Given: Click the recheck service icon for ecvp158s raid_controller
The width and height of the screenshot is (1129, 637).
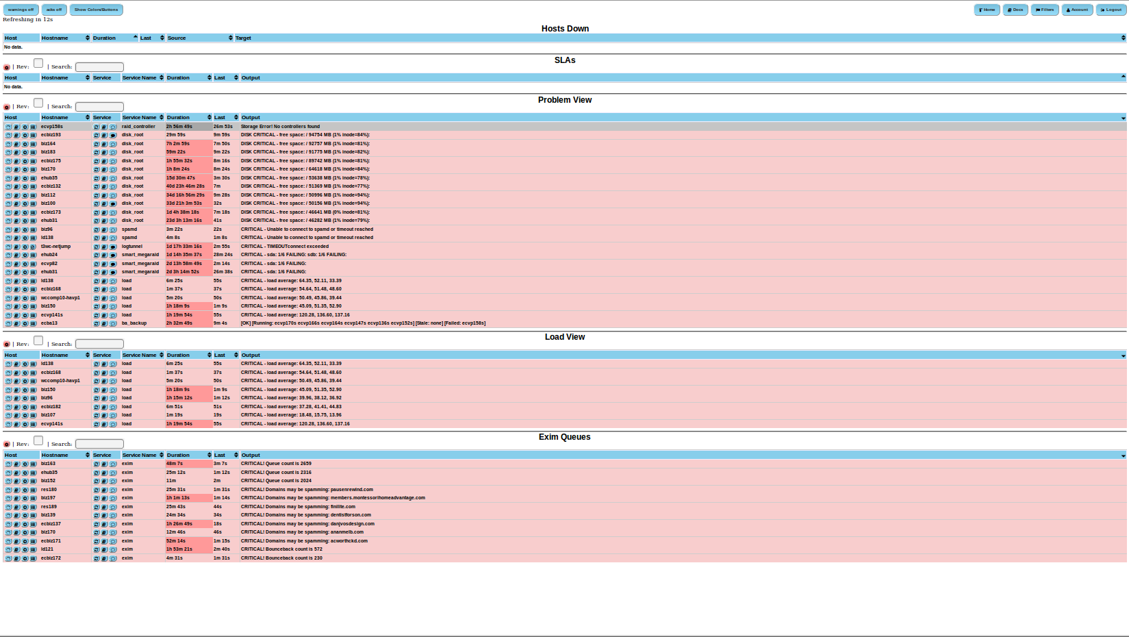Looking at the screenshot, I should click(96, 127).
